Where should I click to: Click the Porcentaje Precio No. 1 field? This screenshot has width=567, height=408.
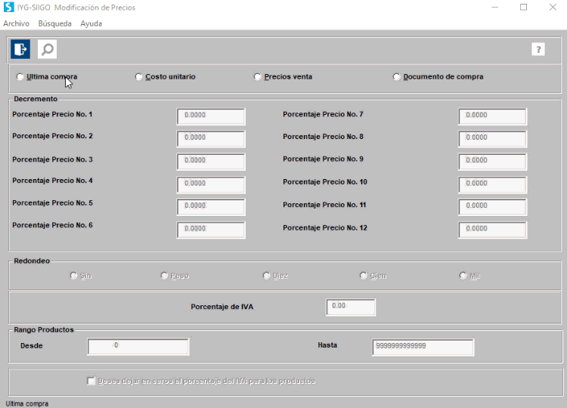pyautogui.click(x=211, y=116)
